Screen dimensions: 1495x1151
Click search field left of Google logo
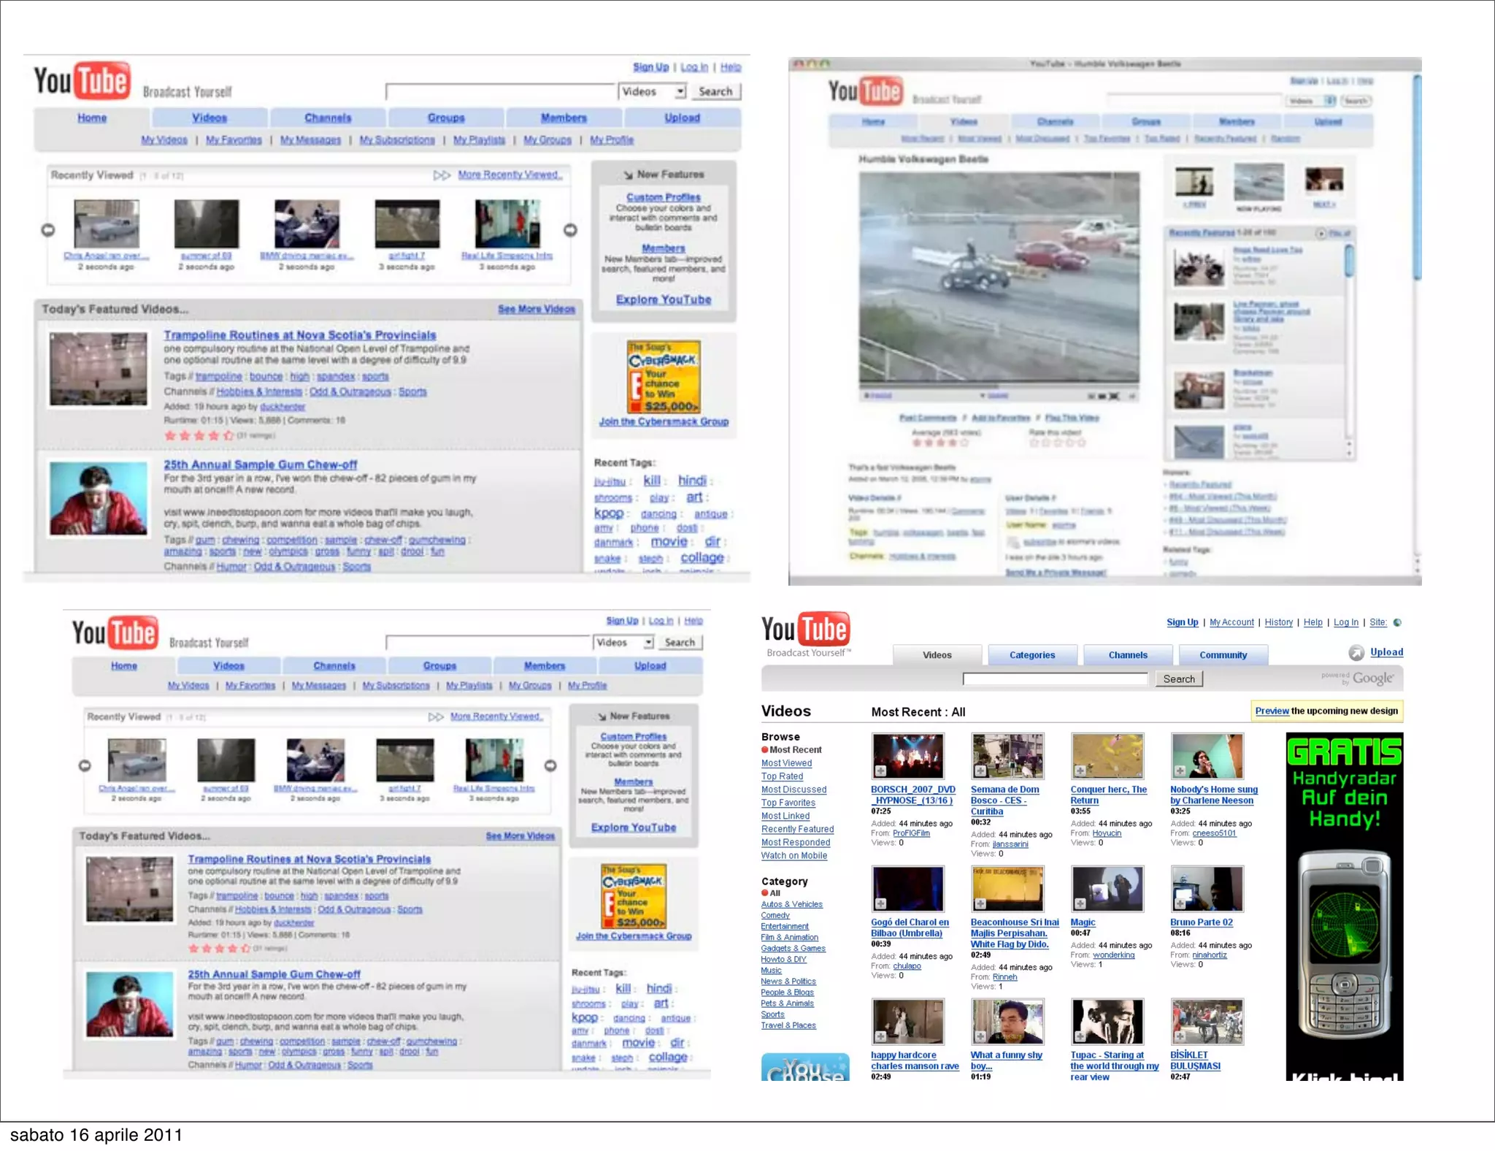pos(1055,679)
